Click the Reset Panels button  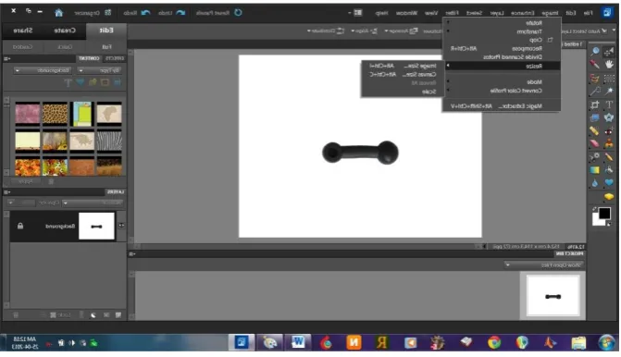click(219, 13)
